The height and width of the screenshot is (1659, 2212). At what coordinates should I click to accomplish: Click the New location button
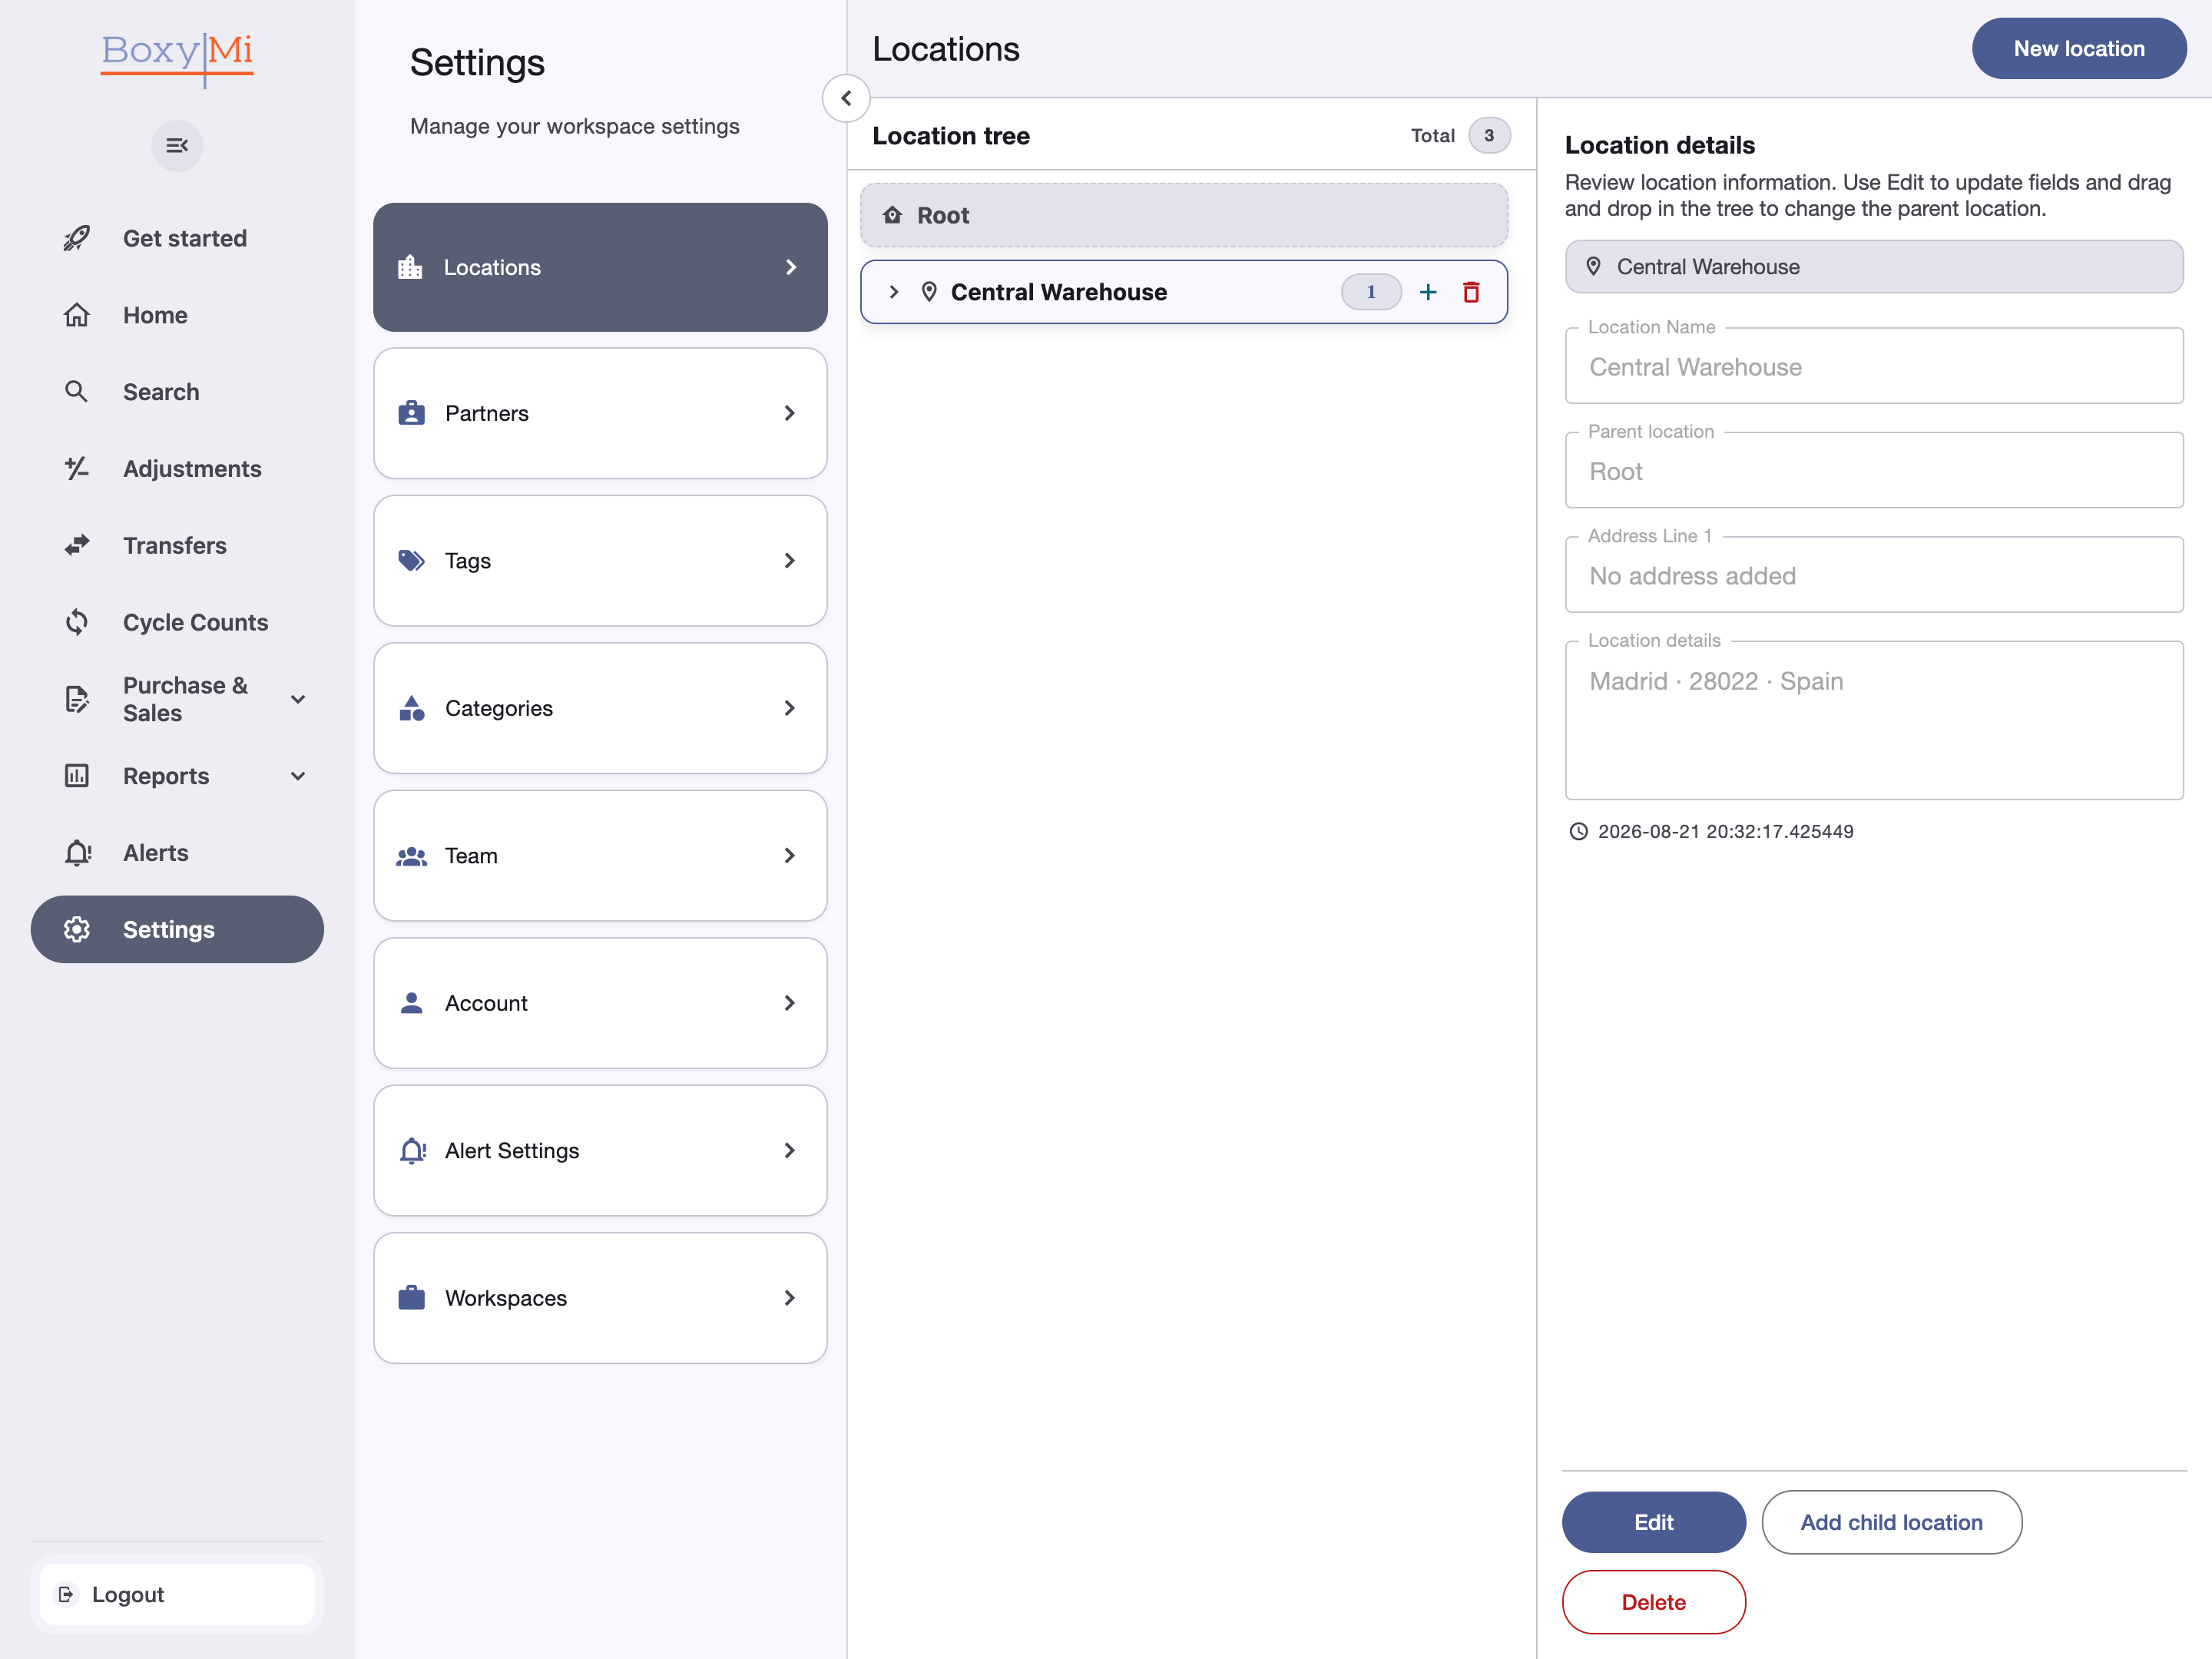tap(2079, 48)
